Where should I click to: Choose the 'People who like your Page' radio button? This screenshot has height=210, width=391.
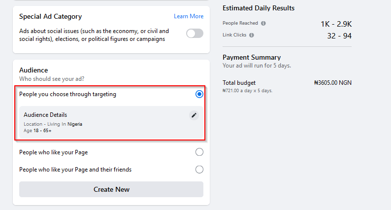coord(199,152)
